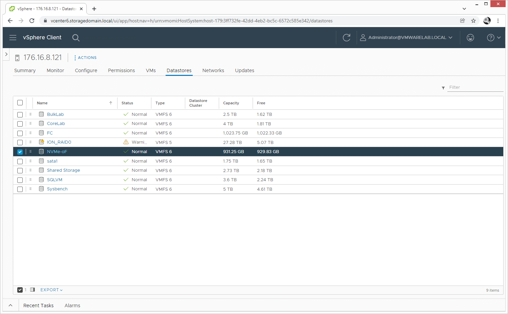508x314 pixels.
Task: Open the sata1 datastore link
Action: click(52, 161)
